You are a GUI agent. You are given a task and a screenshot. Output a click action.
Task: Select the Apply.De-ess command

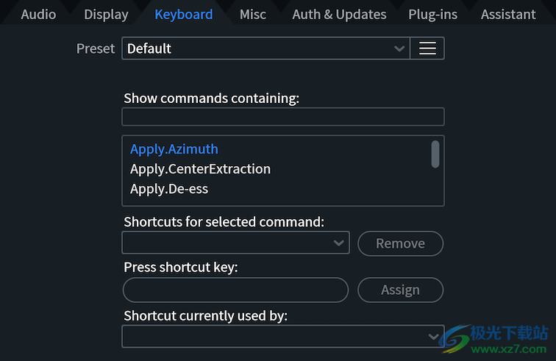(169, 189)
